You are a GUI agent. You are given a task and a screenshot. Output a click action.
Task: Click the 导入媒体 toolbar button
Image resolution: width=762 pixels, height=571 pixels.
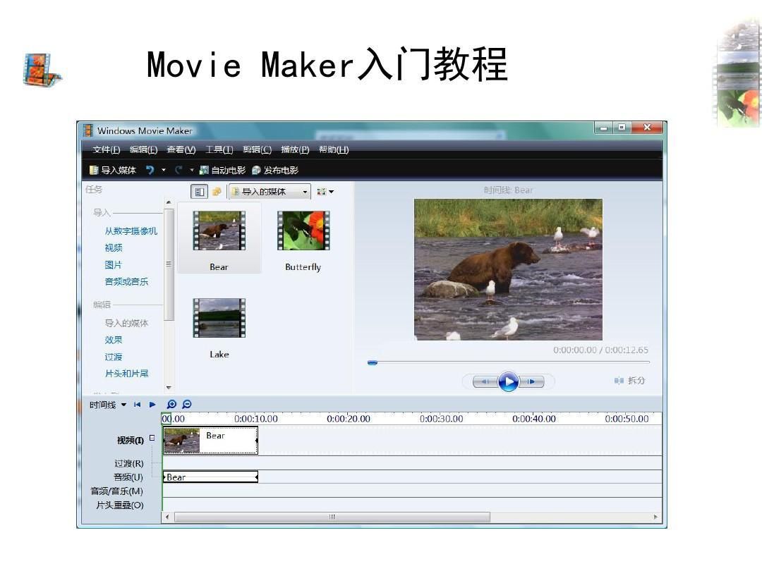[x=113, y=170]
